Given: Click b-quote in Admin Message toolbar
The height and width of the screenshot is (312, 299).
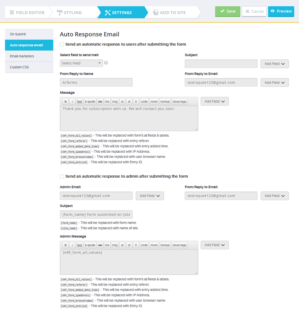Looking at the screenshot, I should pyautogui.click(x=90, y=245).
